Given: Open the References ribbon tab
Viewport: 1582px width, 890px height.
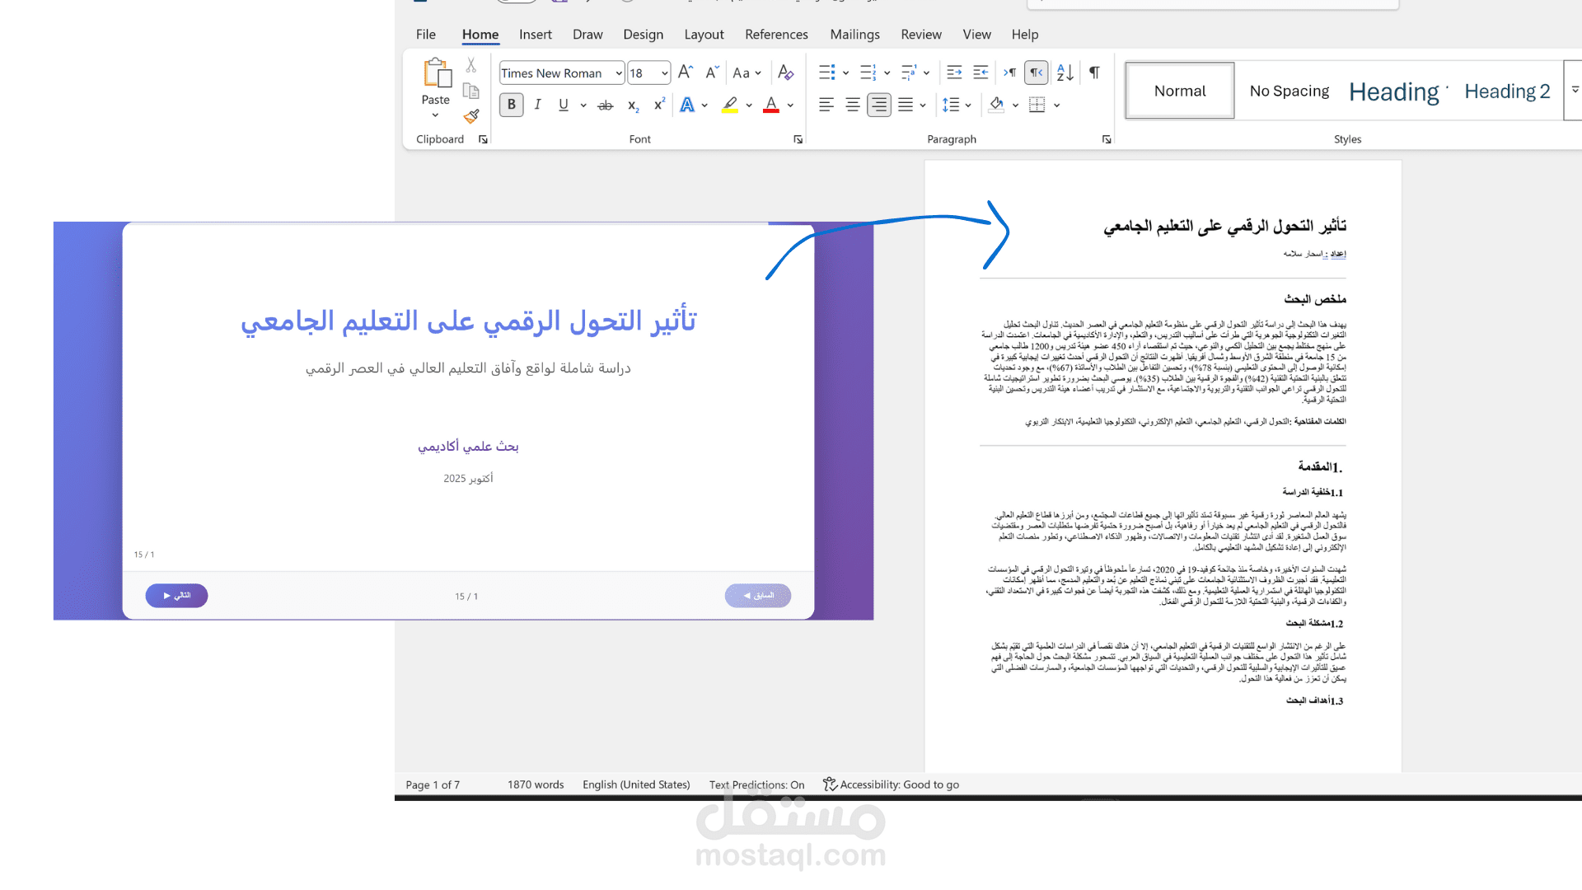Looking at the screenshot, I should coord(776,35).
